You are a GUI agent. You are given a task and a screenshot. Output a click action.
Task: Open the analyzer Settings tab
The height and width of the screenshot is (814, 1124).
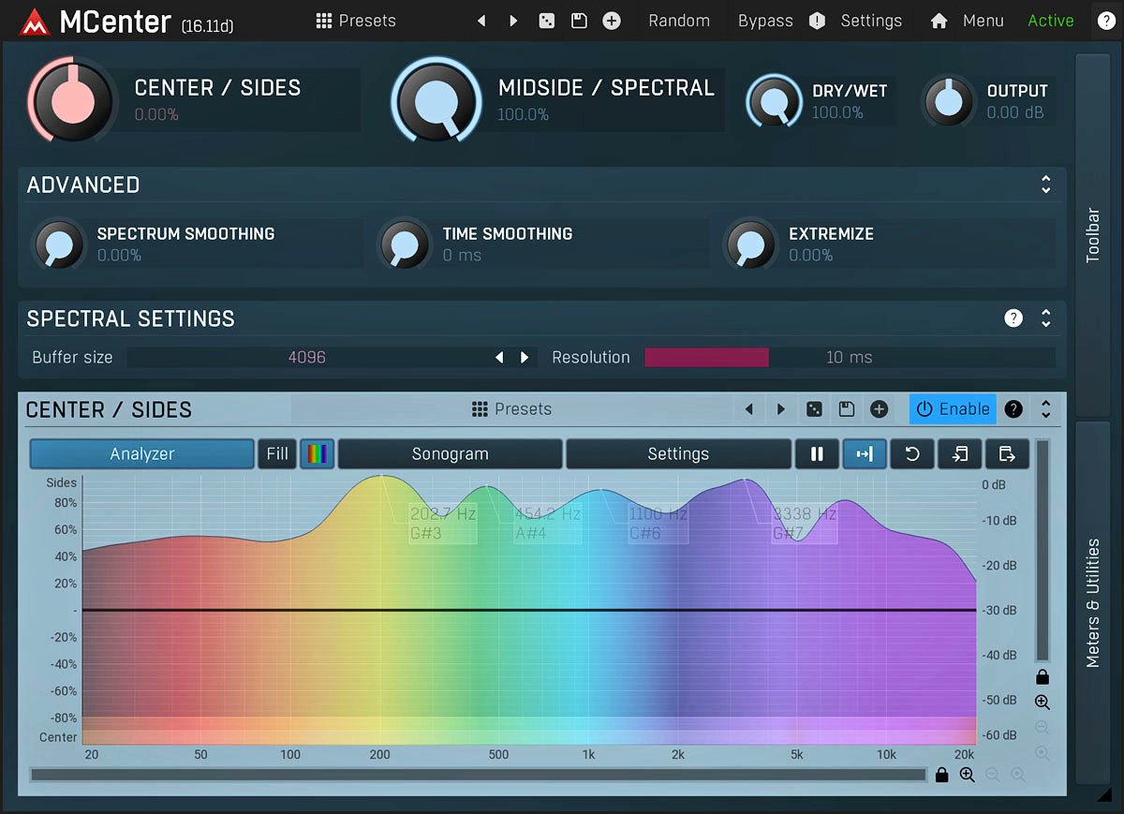pyautogui.click(x=677, y=453)
